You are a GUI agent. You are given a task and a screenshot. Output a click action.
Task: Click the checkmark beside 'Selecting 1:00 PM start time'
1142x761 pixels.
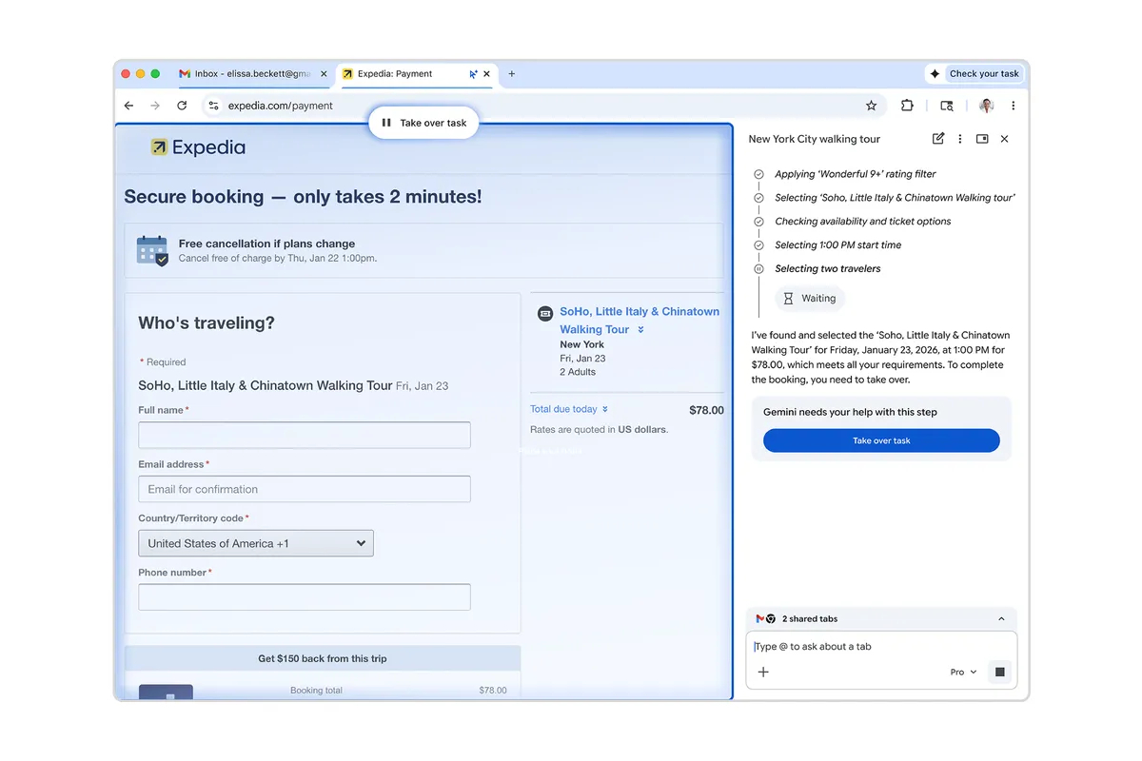tap(758, 244)
